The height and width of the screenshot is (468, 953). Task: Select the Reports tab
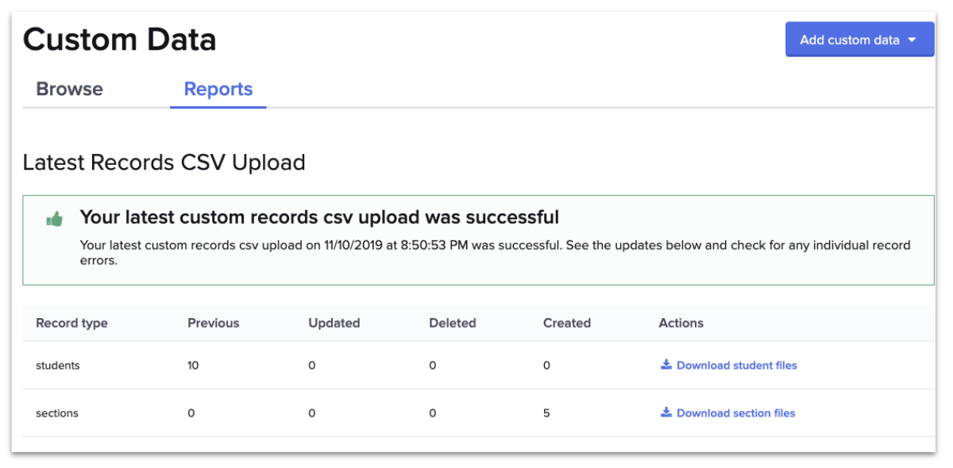[x=218, y=89]
